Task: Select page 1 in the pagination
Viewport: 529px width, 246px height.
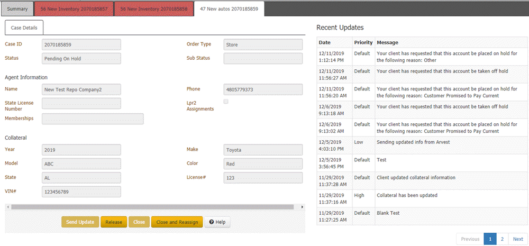Action: click(x=490, y=239)
